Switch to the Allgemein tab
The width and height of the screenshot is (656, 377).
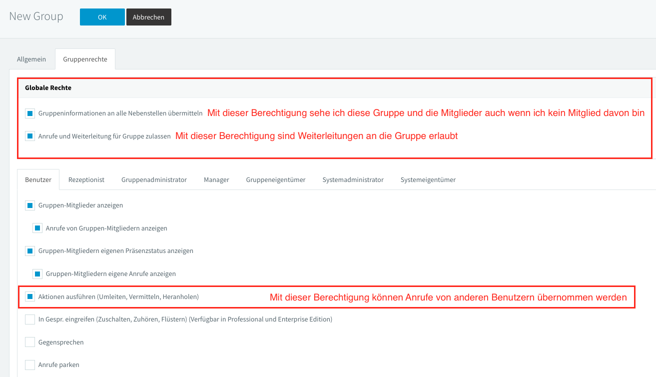click(x=31, y=59)
